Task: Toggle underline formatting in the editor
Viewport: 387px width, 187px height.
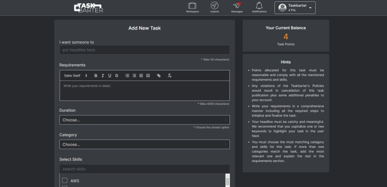Action: coord(110,76)
